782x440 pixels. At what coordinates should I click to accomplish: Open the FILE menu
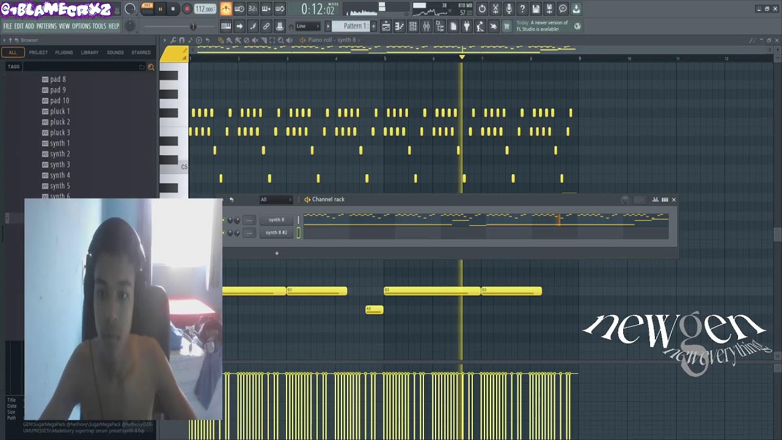(x=8, y=26)
